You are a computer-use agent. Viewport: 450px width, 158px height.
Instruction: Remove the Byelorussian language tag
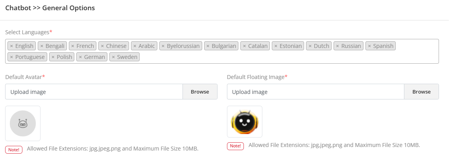[x=163, y=46]
